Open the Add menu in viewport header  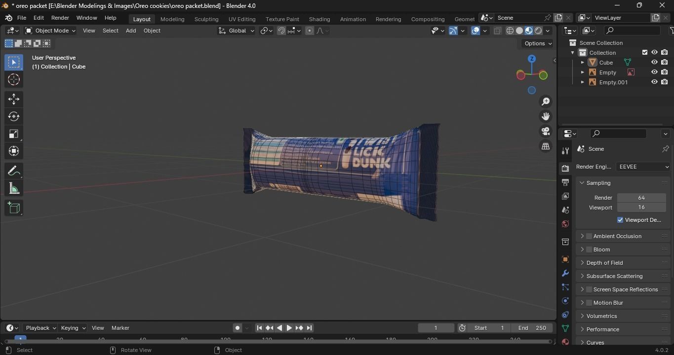tap(131, 31)
